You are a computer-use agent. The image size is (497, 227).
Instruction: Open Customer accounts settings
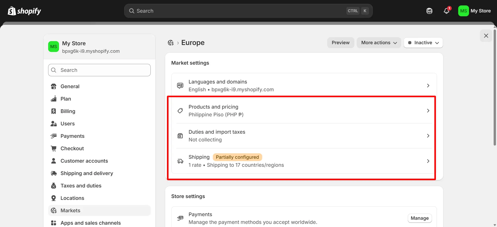[99, 161]
